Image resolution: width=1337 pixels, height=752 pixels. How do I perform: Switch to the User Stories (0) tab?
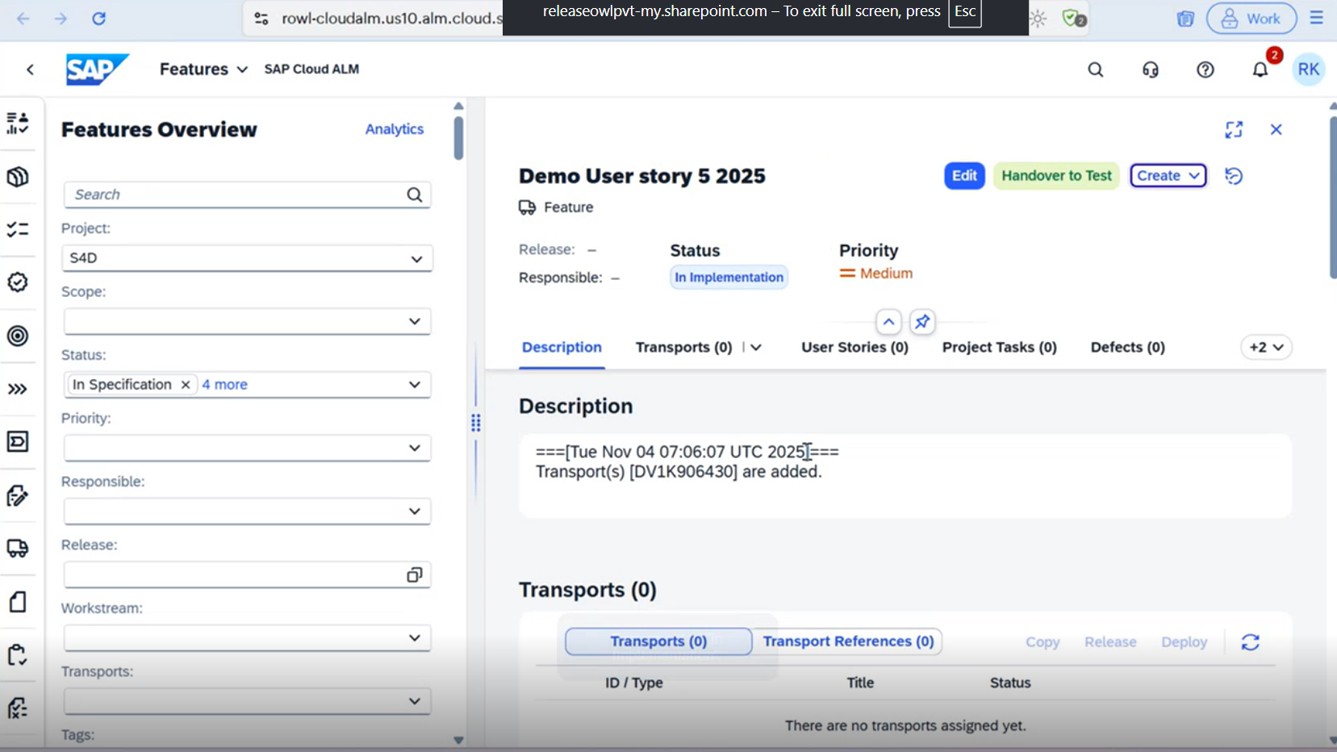(854, 348)
